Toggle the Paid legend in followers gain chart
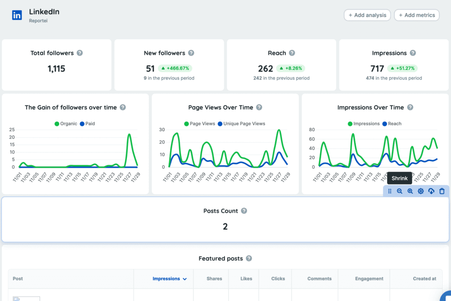This screenshot has width=451, height=301. (x=86, y=124)
